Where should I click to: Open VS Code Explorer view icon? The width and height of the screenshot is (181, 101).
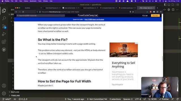(4, 11)
